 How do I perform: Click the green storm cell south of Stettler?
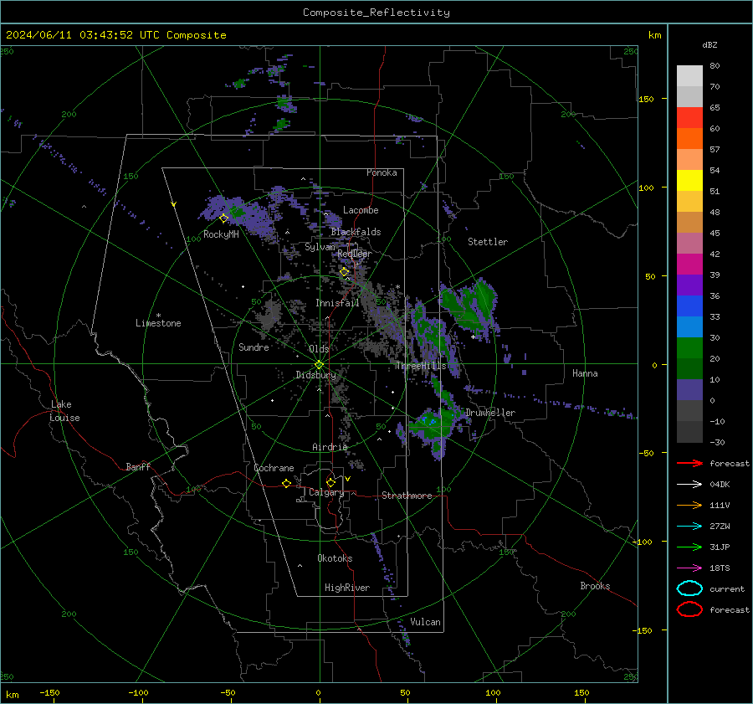[x=470, y=306]
